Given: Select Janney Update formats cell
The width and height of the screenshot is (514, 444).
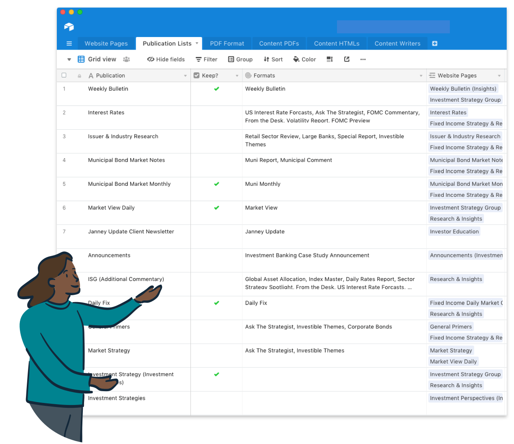Looking at the screenshot, I should pos(334,237).
